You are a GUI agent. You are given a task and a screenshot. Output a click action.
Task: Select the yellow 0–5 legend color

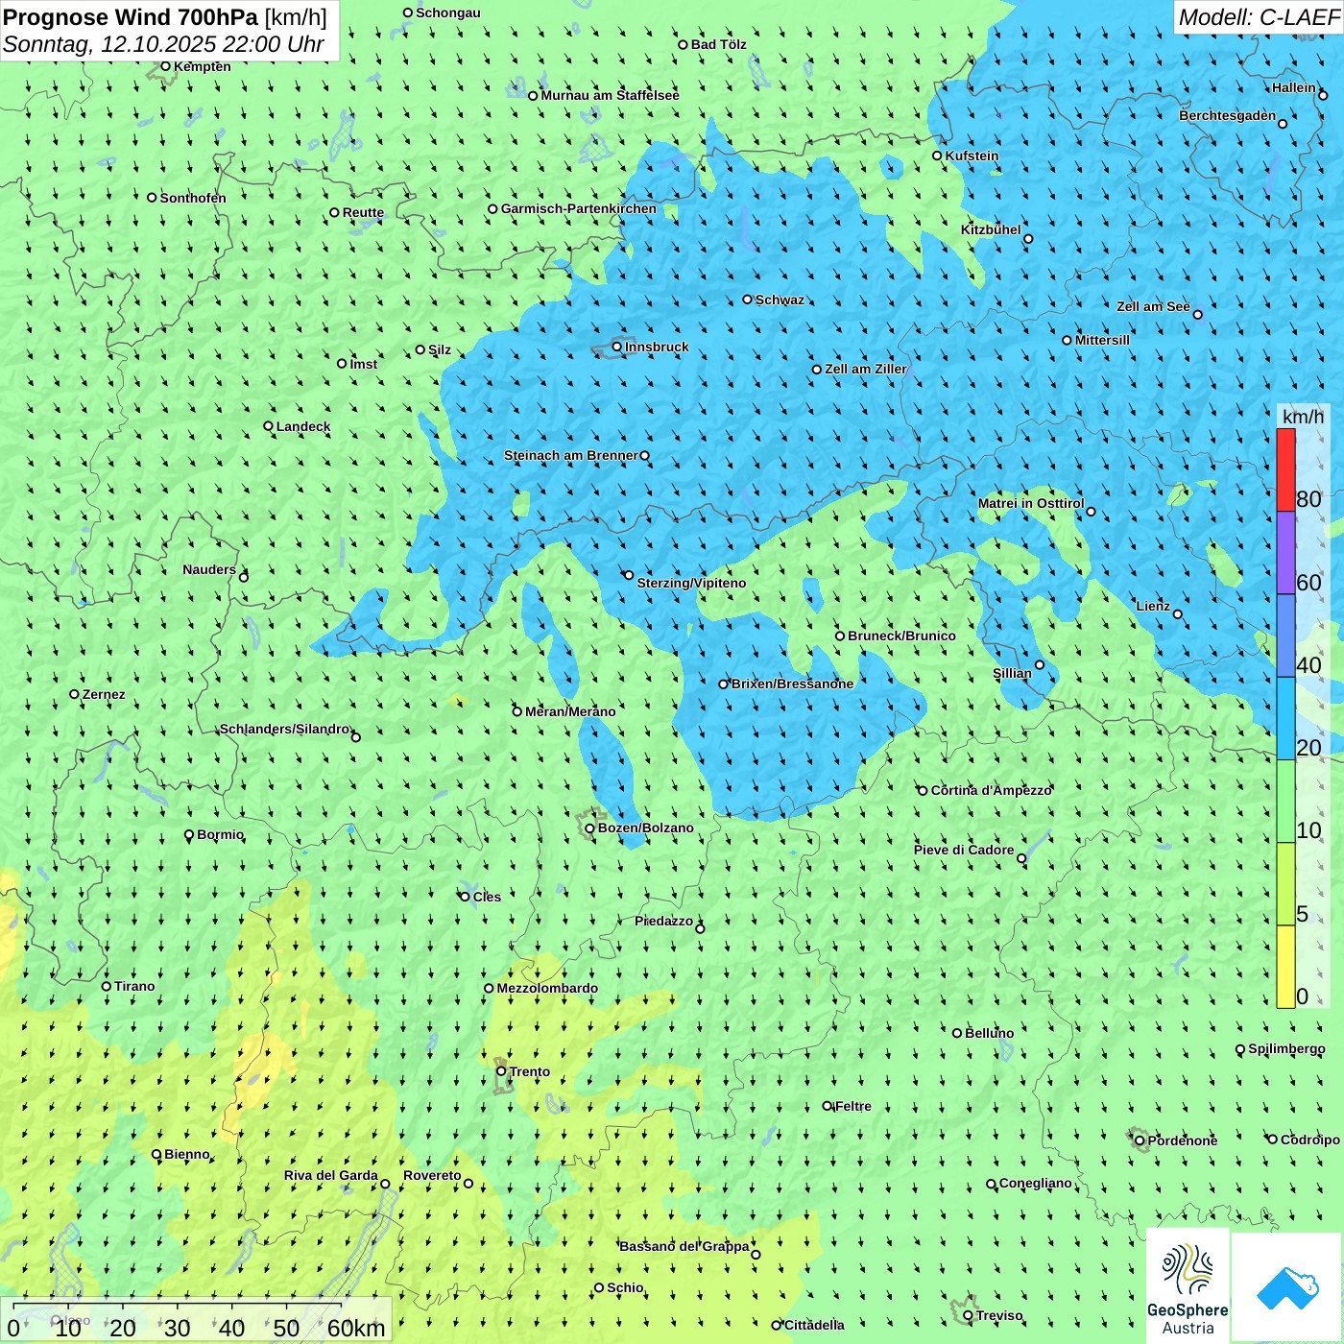tap(1285, 967)
